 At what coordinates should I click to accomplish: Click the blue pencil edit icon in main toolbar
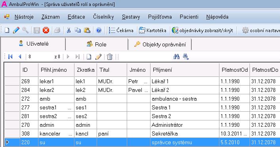(16, 30)
